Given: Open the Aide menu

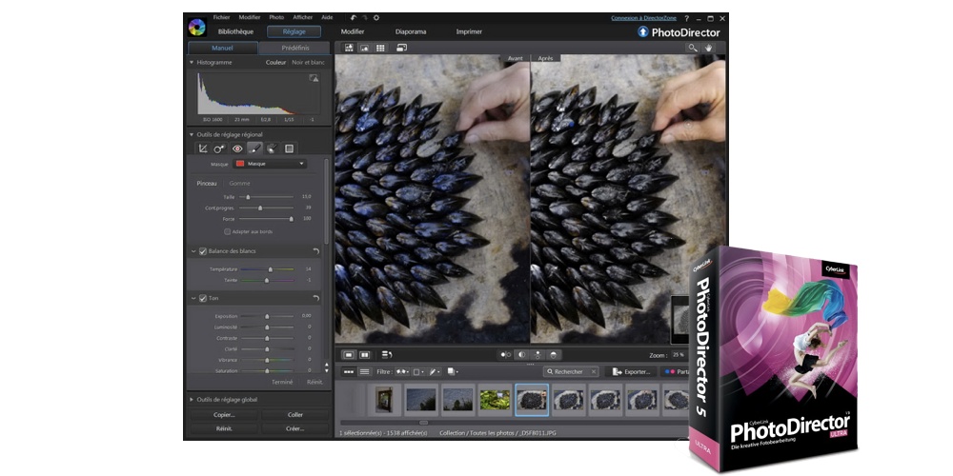Looking at the screenshot, I should tap(327, 17).
